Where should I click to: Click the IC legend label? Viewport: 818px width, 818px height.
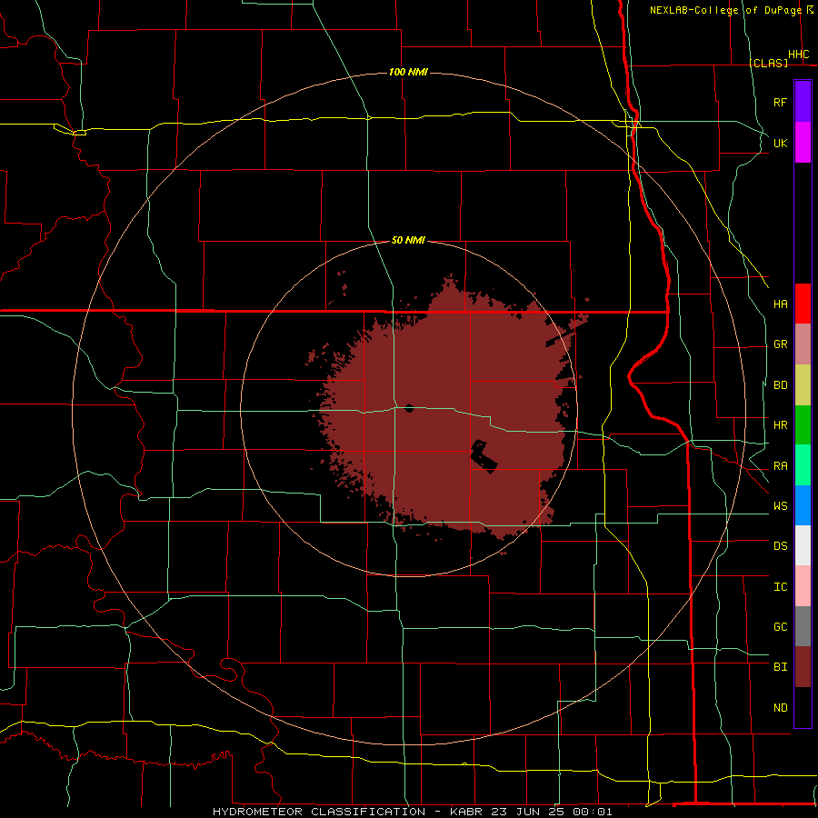pos(780,587)
